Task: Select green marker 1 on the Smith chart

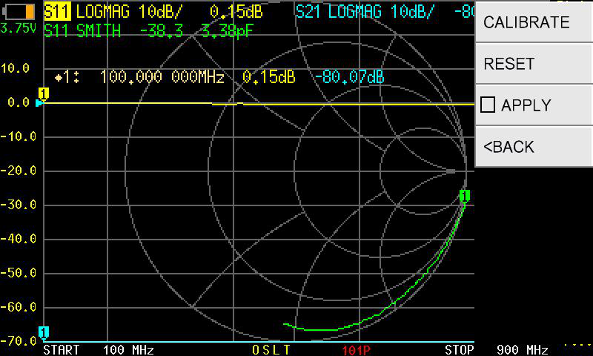Action: (464, 196)
